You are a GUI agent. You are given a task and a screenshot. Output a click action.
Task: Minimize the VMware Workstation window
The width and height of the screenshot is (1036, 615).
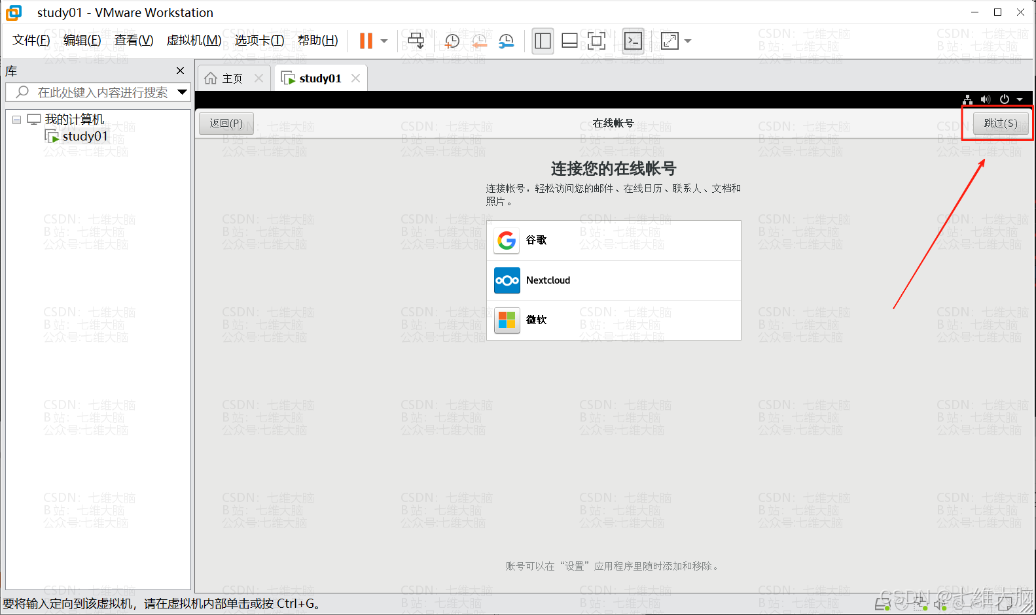point(974,12)
